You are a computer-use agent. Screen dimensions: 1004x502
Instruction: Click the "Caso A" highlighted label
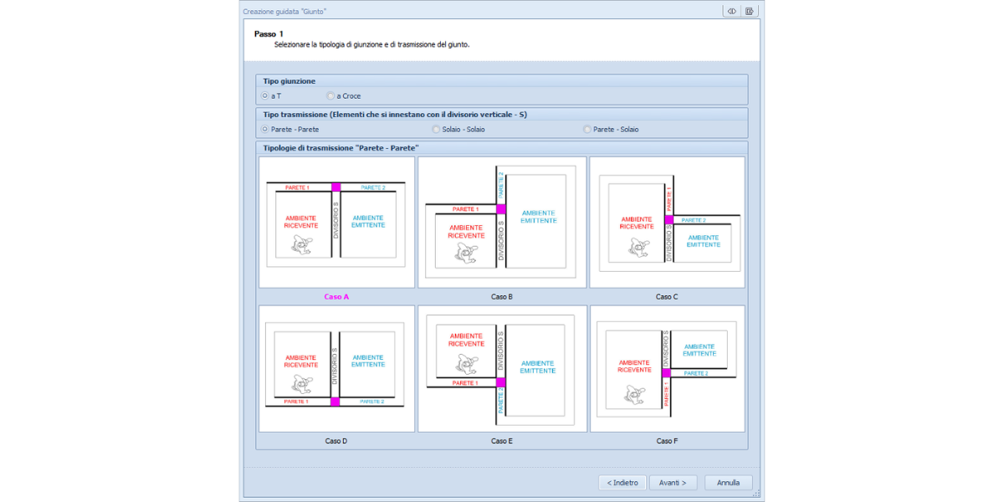pyautogui.click(x=336, y=296)
